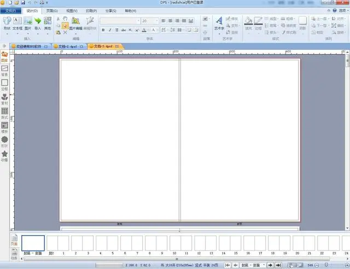Go to the previous page arrow
The height and width of the screenshot is (269, 350).
(x=235, y=265)
